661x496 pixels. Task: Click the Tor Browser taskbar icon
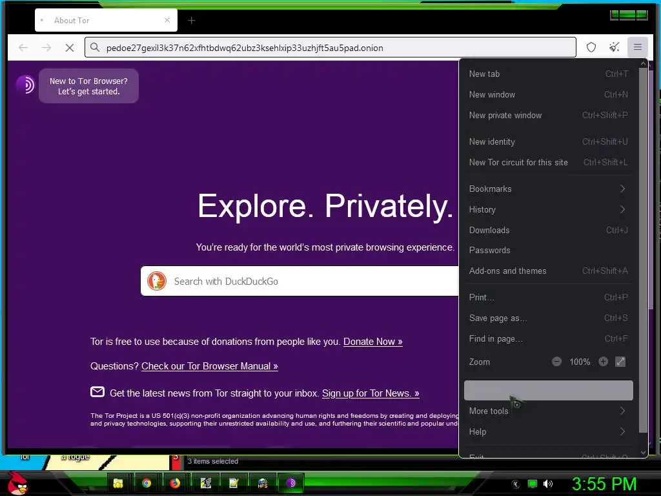click(x=291, y=483)
